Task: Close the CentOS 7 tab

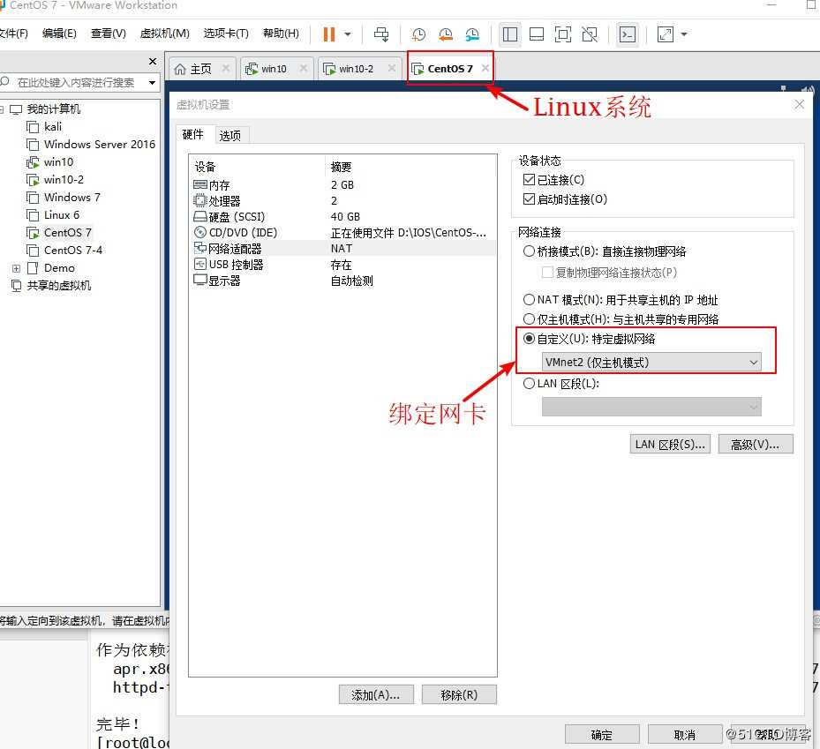Action: [x=485, y=68]
